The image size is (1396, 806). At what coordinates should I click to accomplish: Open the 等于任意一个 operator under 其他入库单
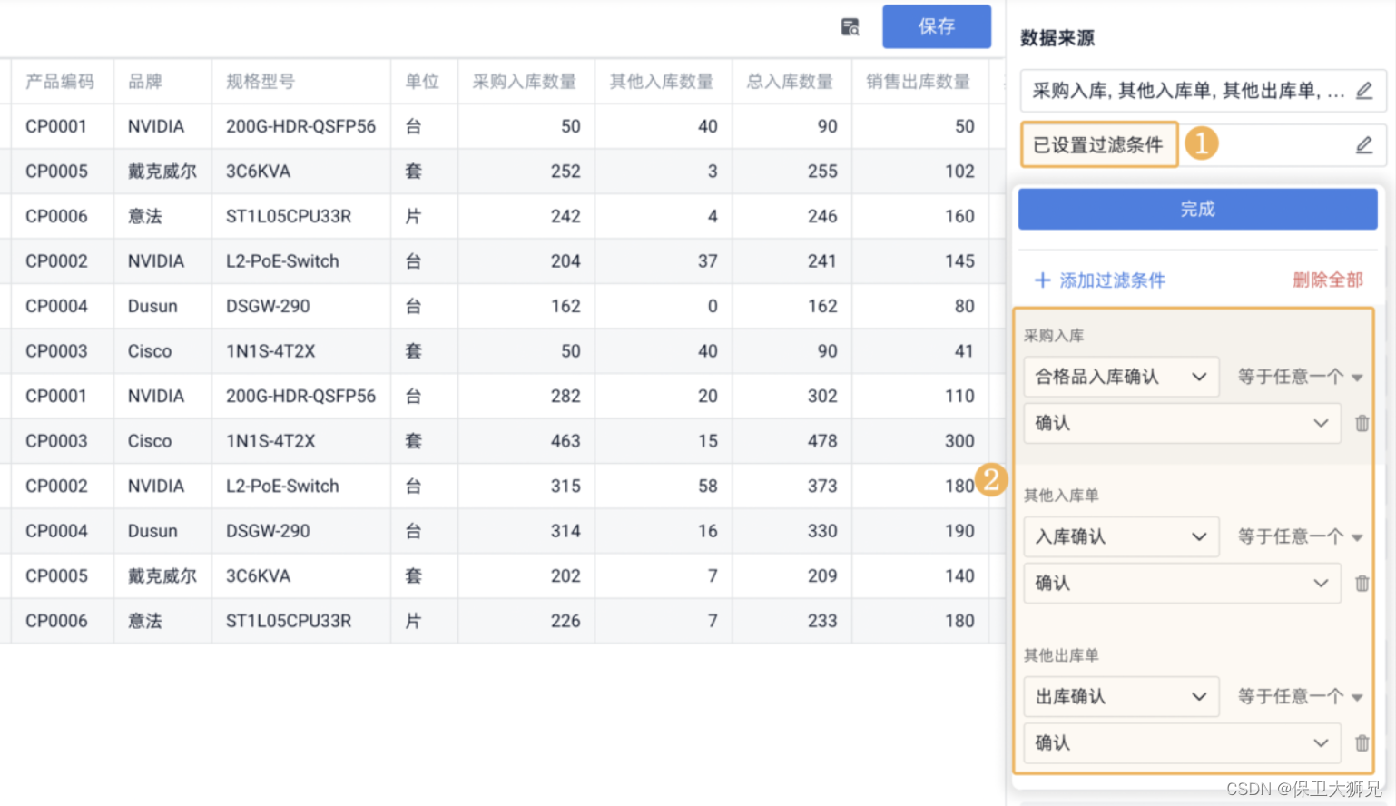pos(1300,536)
